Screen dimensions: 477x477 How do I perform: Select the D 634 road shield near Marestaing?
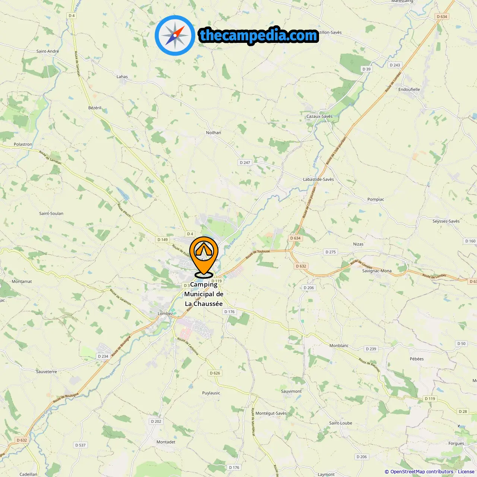(442, 16)
